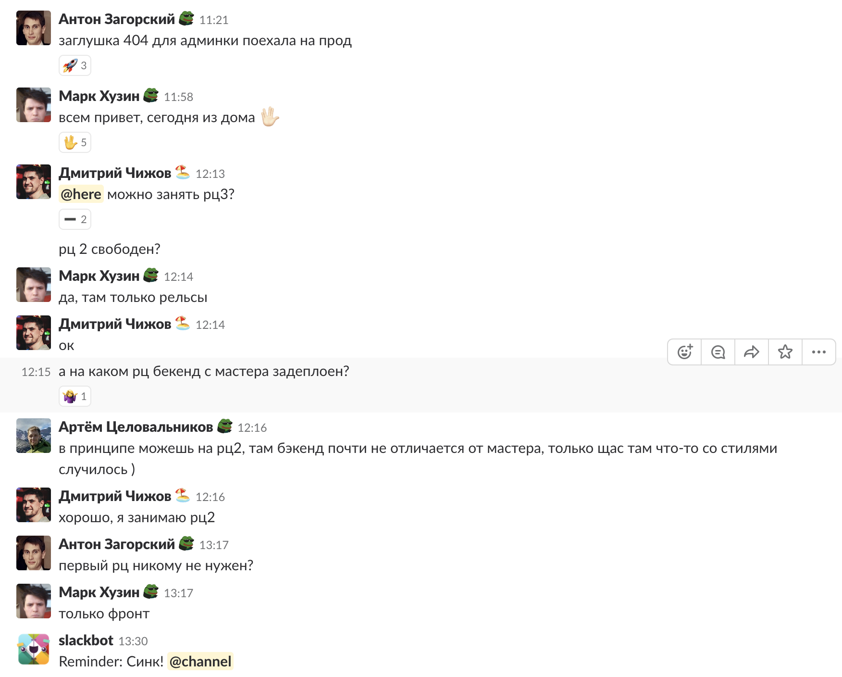Start a thread on the hovered message

click(718, 352)
